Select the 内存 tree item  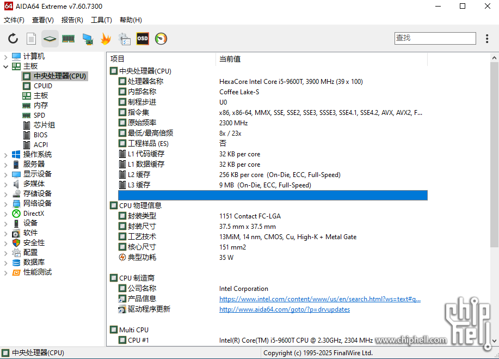click(41, 106)
